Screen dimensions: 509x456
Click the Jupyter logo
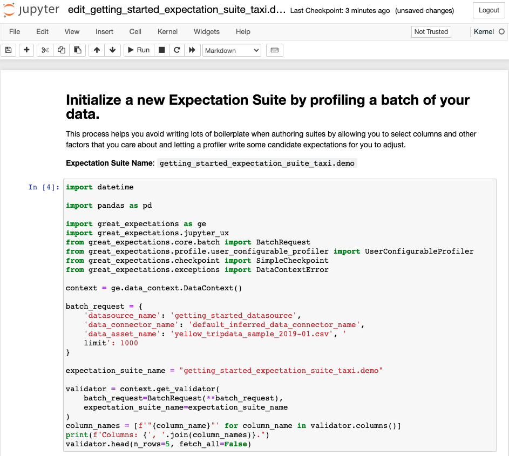(x=31, y=10)
